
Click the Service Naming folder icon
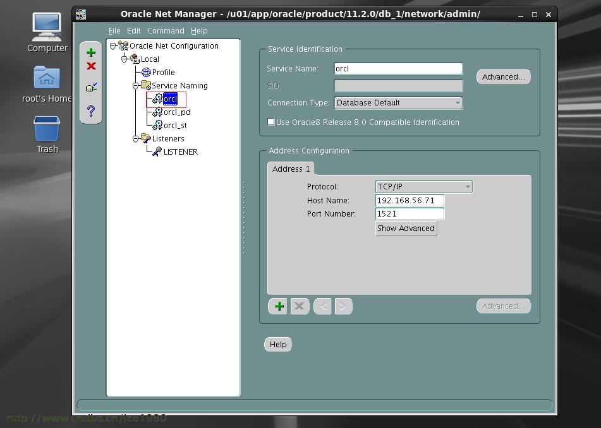(x=145, y=85)
